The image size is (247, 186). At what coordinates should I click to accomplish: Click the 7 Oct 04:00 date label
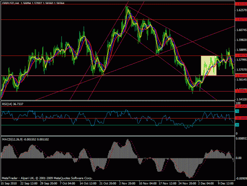[x=68, y=184]
